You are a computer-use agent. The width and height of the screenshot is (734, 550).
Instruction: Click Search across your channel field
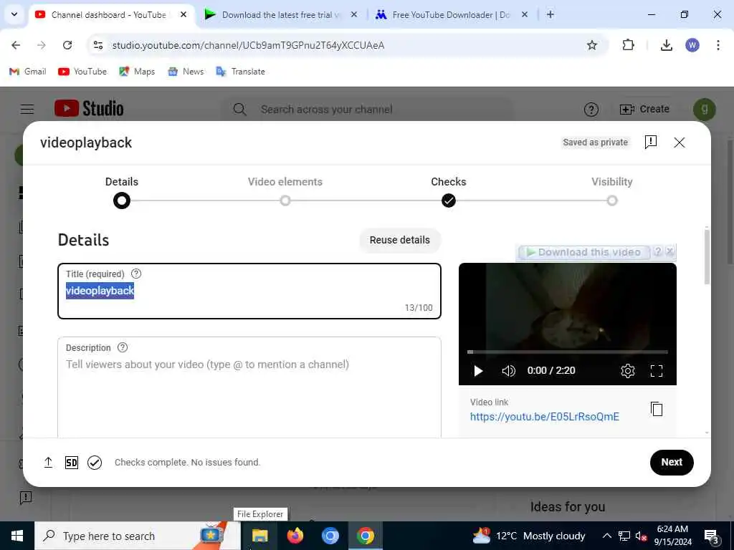(x=368, y=110)
